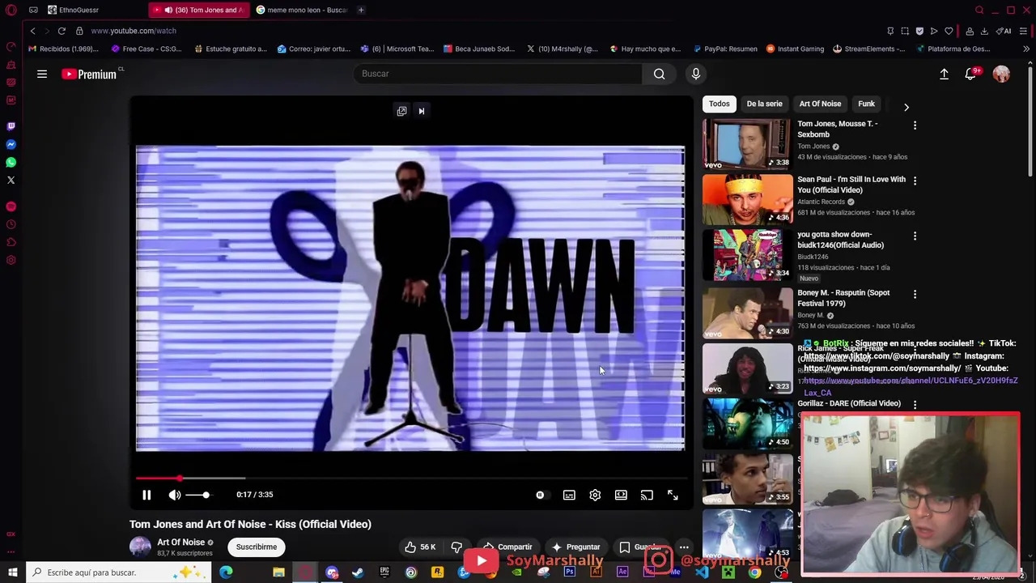The image size is (1036, 583).
Task: Skip to next video icon atop player
Action: (422, 111)
